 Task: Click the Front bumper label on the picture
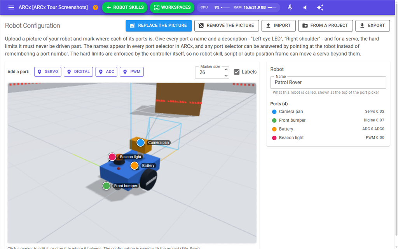[x=126, y=186]
